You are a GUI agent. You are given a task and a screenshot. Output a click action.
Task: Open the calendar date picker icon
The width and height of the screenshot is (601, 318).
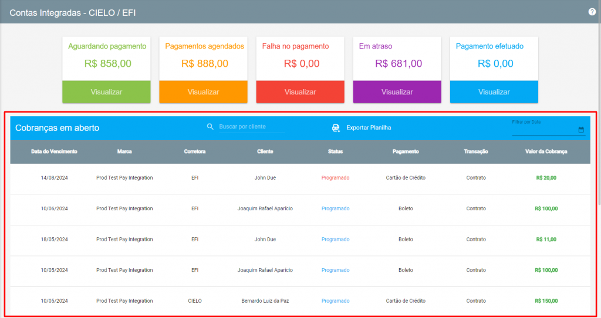click(x=581, y=130)
